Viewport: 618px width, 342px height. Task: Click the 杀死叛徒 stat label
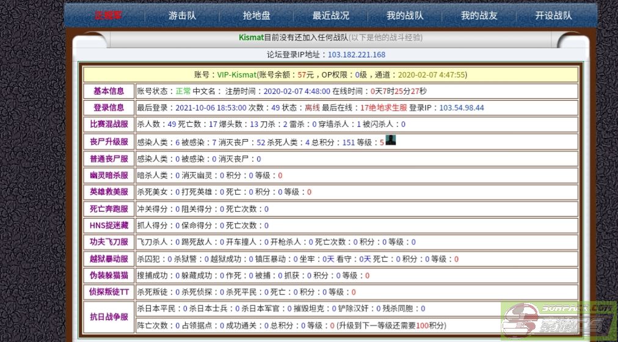click(x=153, y=293)
